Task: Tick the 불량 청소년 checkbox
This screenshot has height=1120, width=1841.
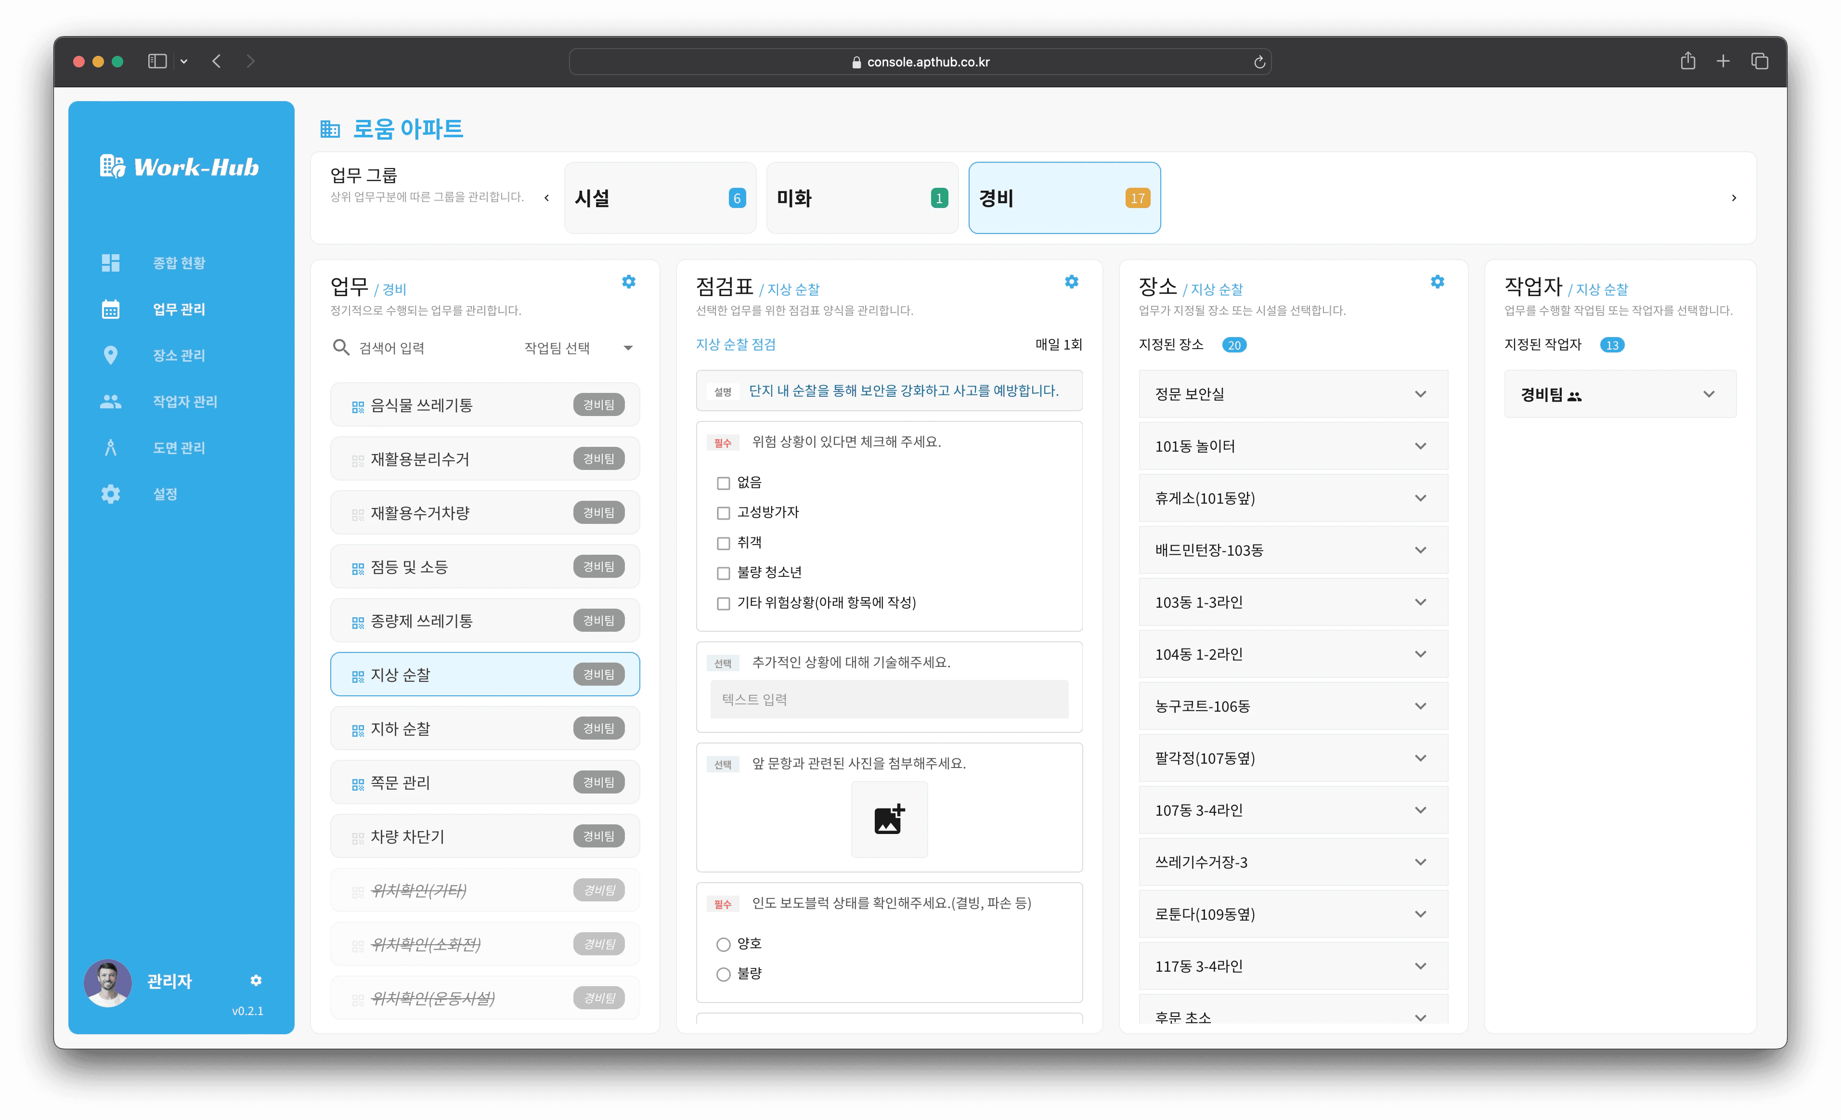Action: 723,573
